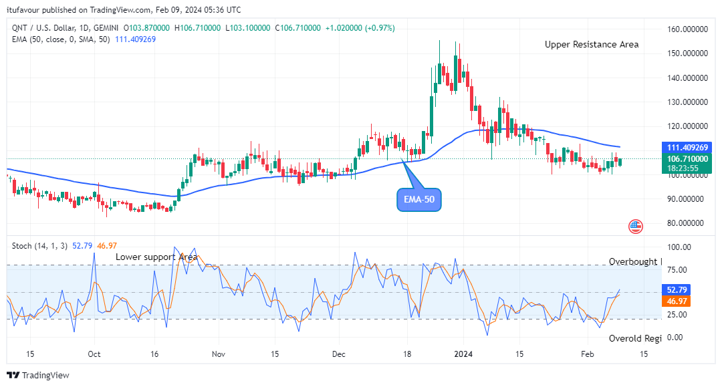Click the orange Stoch value tag 46.97
The height and width of the screenshot is (387, 722).
[677, 301]
